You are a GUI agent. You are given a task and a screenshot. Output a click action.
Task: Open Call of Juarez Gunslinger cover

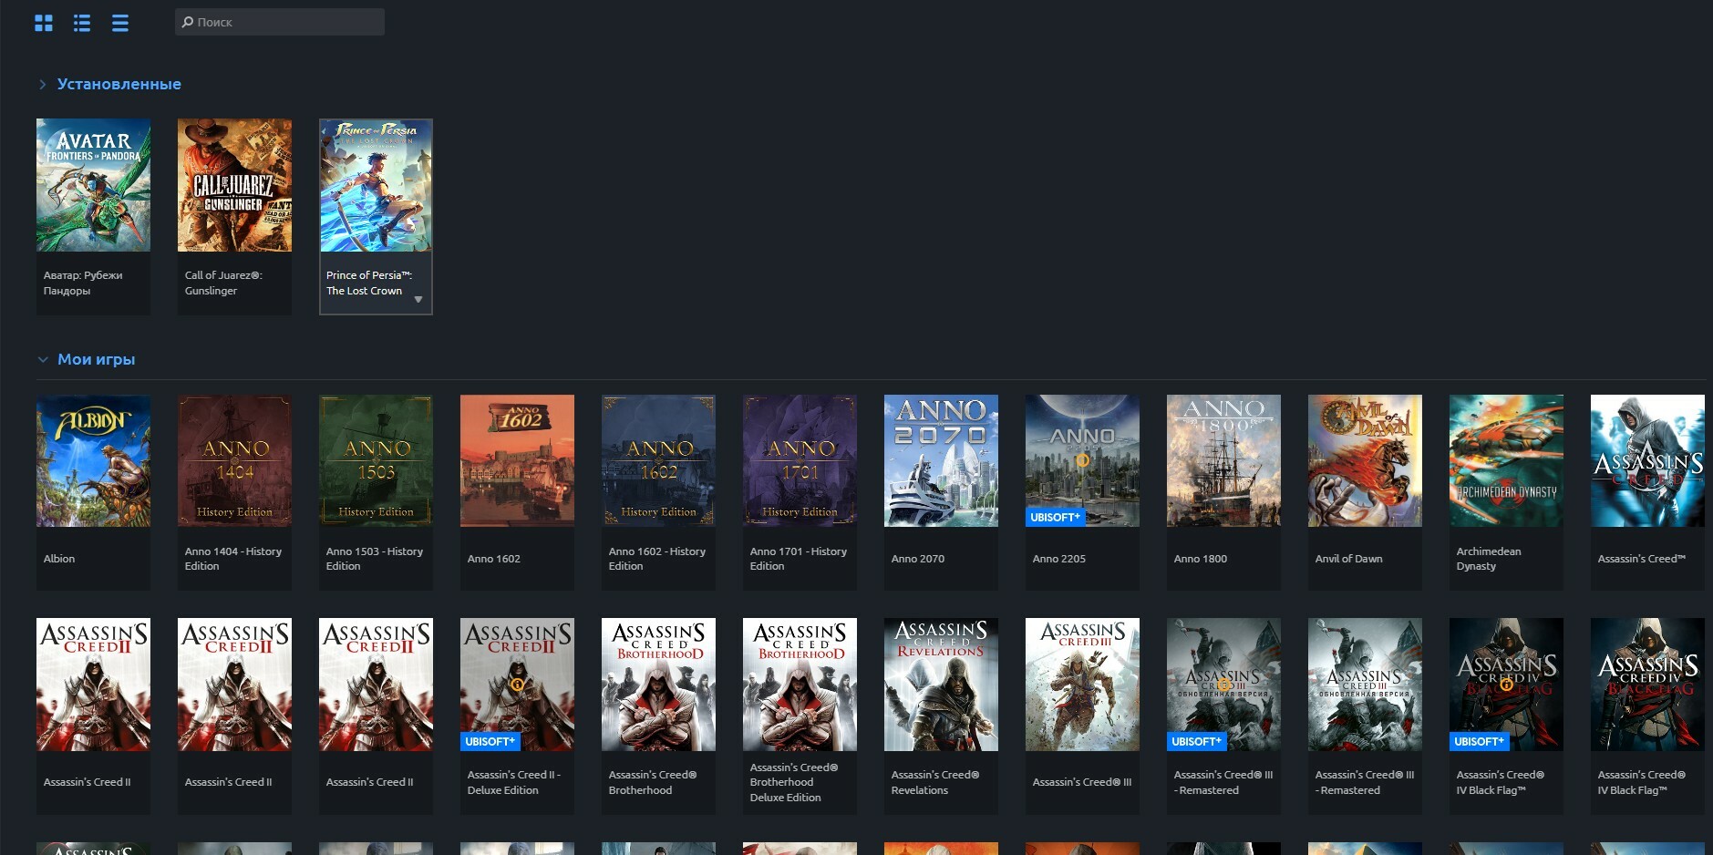click(x=234, y=185)
